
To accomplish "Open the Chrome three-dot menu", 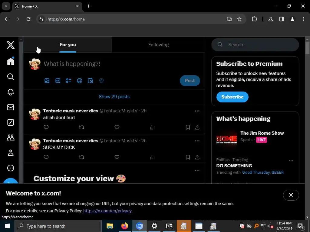I will tap(303, 19).
